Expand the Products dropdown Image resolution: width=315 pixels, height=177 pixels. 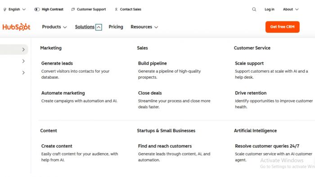pyautogui.click(x=54, y=27)
